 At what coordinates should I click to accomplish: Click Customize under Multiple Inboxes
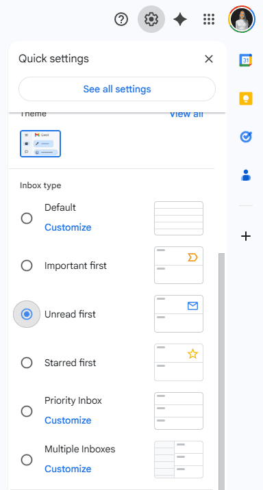68,469
